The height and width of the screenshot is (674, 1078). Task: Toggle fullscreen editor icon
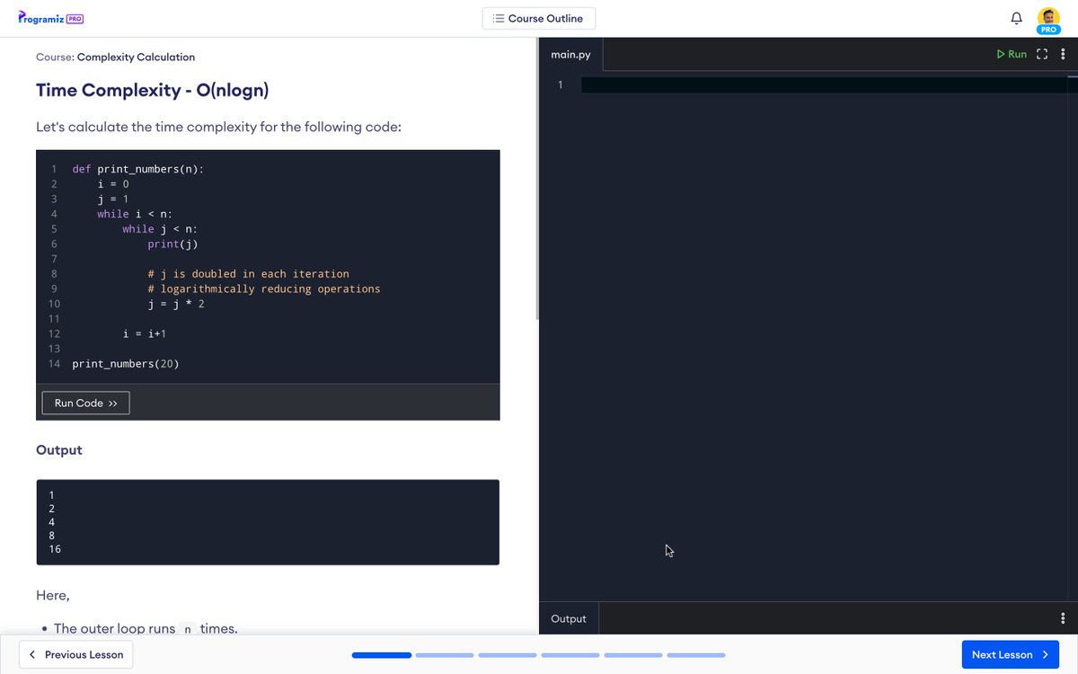point(1042,54)
